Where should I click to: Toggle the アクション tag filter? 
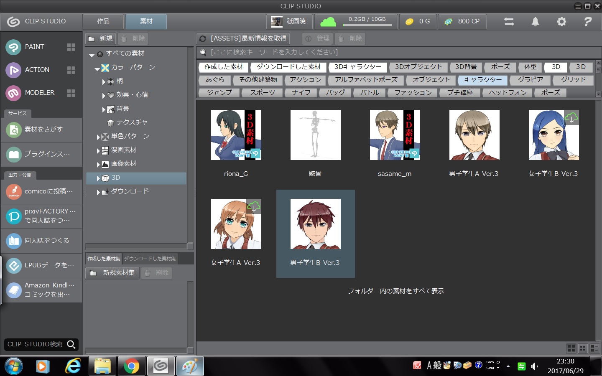306,80
